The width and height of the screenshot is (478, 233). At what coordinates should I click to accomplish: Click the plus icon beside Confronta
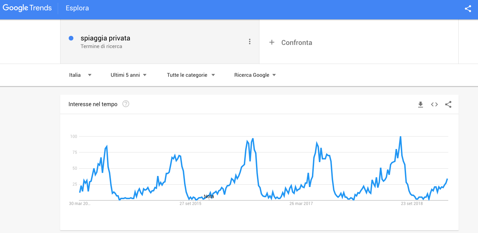[x=272, y=42]
